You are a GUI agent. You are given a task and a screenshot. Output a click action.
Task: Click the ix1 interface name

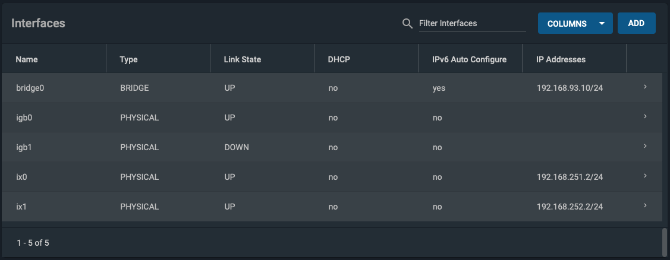pyautogui.click(x=22, y=207)
